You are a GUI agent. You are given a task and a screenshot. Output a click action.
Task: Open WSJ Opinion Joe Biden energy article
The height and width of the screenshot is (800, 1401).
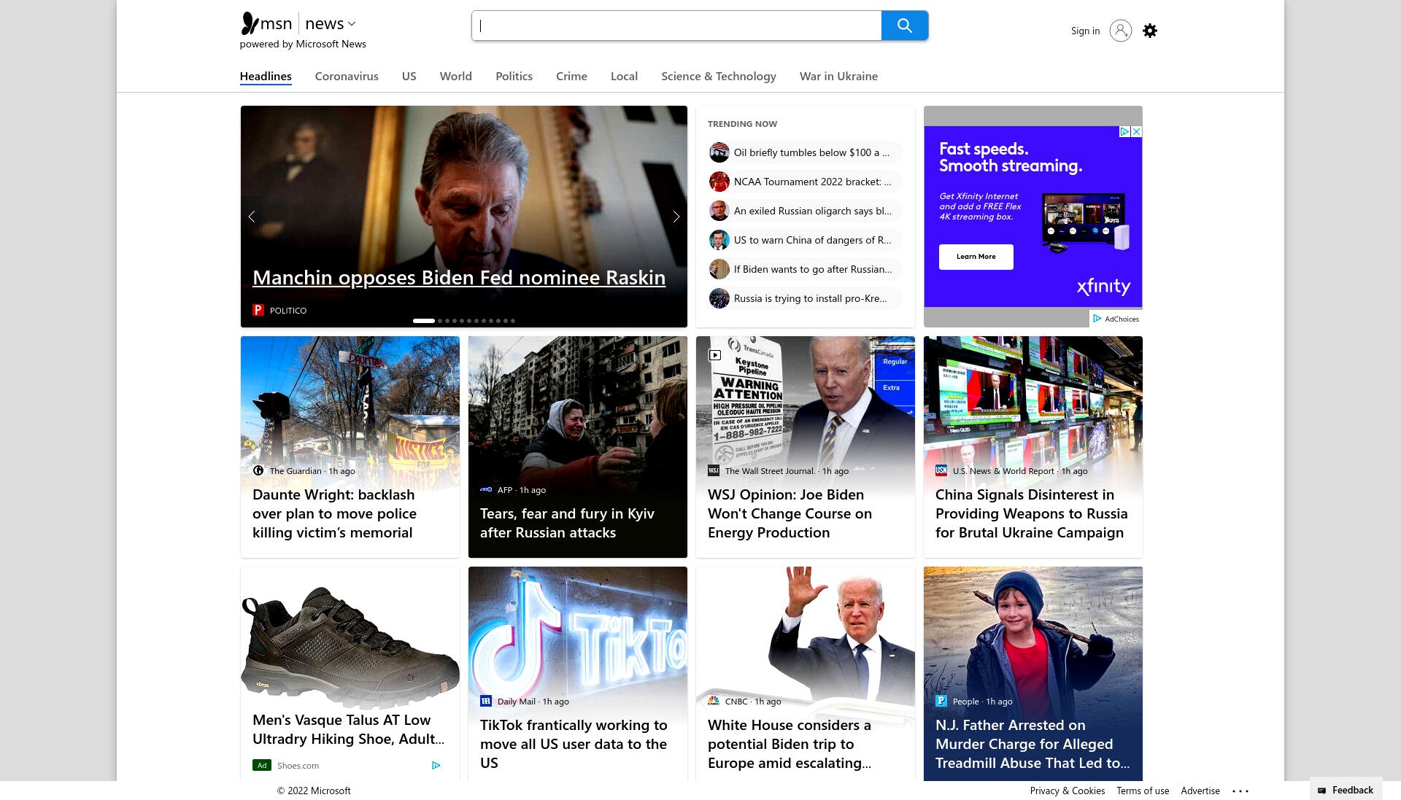tap(790, 513)
